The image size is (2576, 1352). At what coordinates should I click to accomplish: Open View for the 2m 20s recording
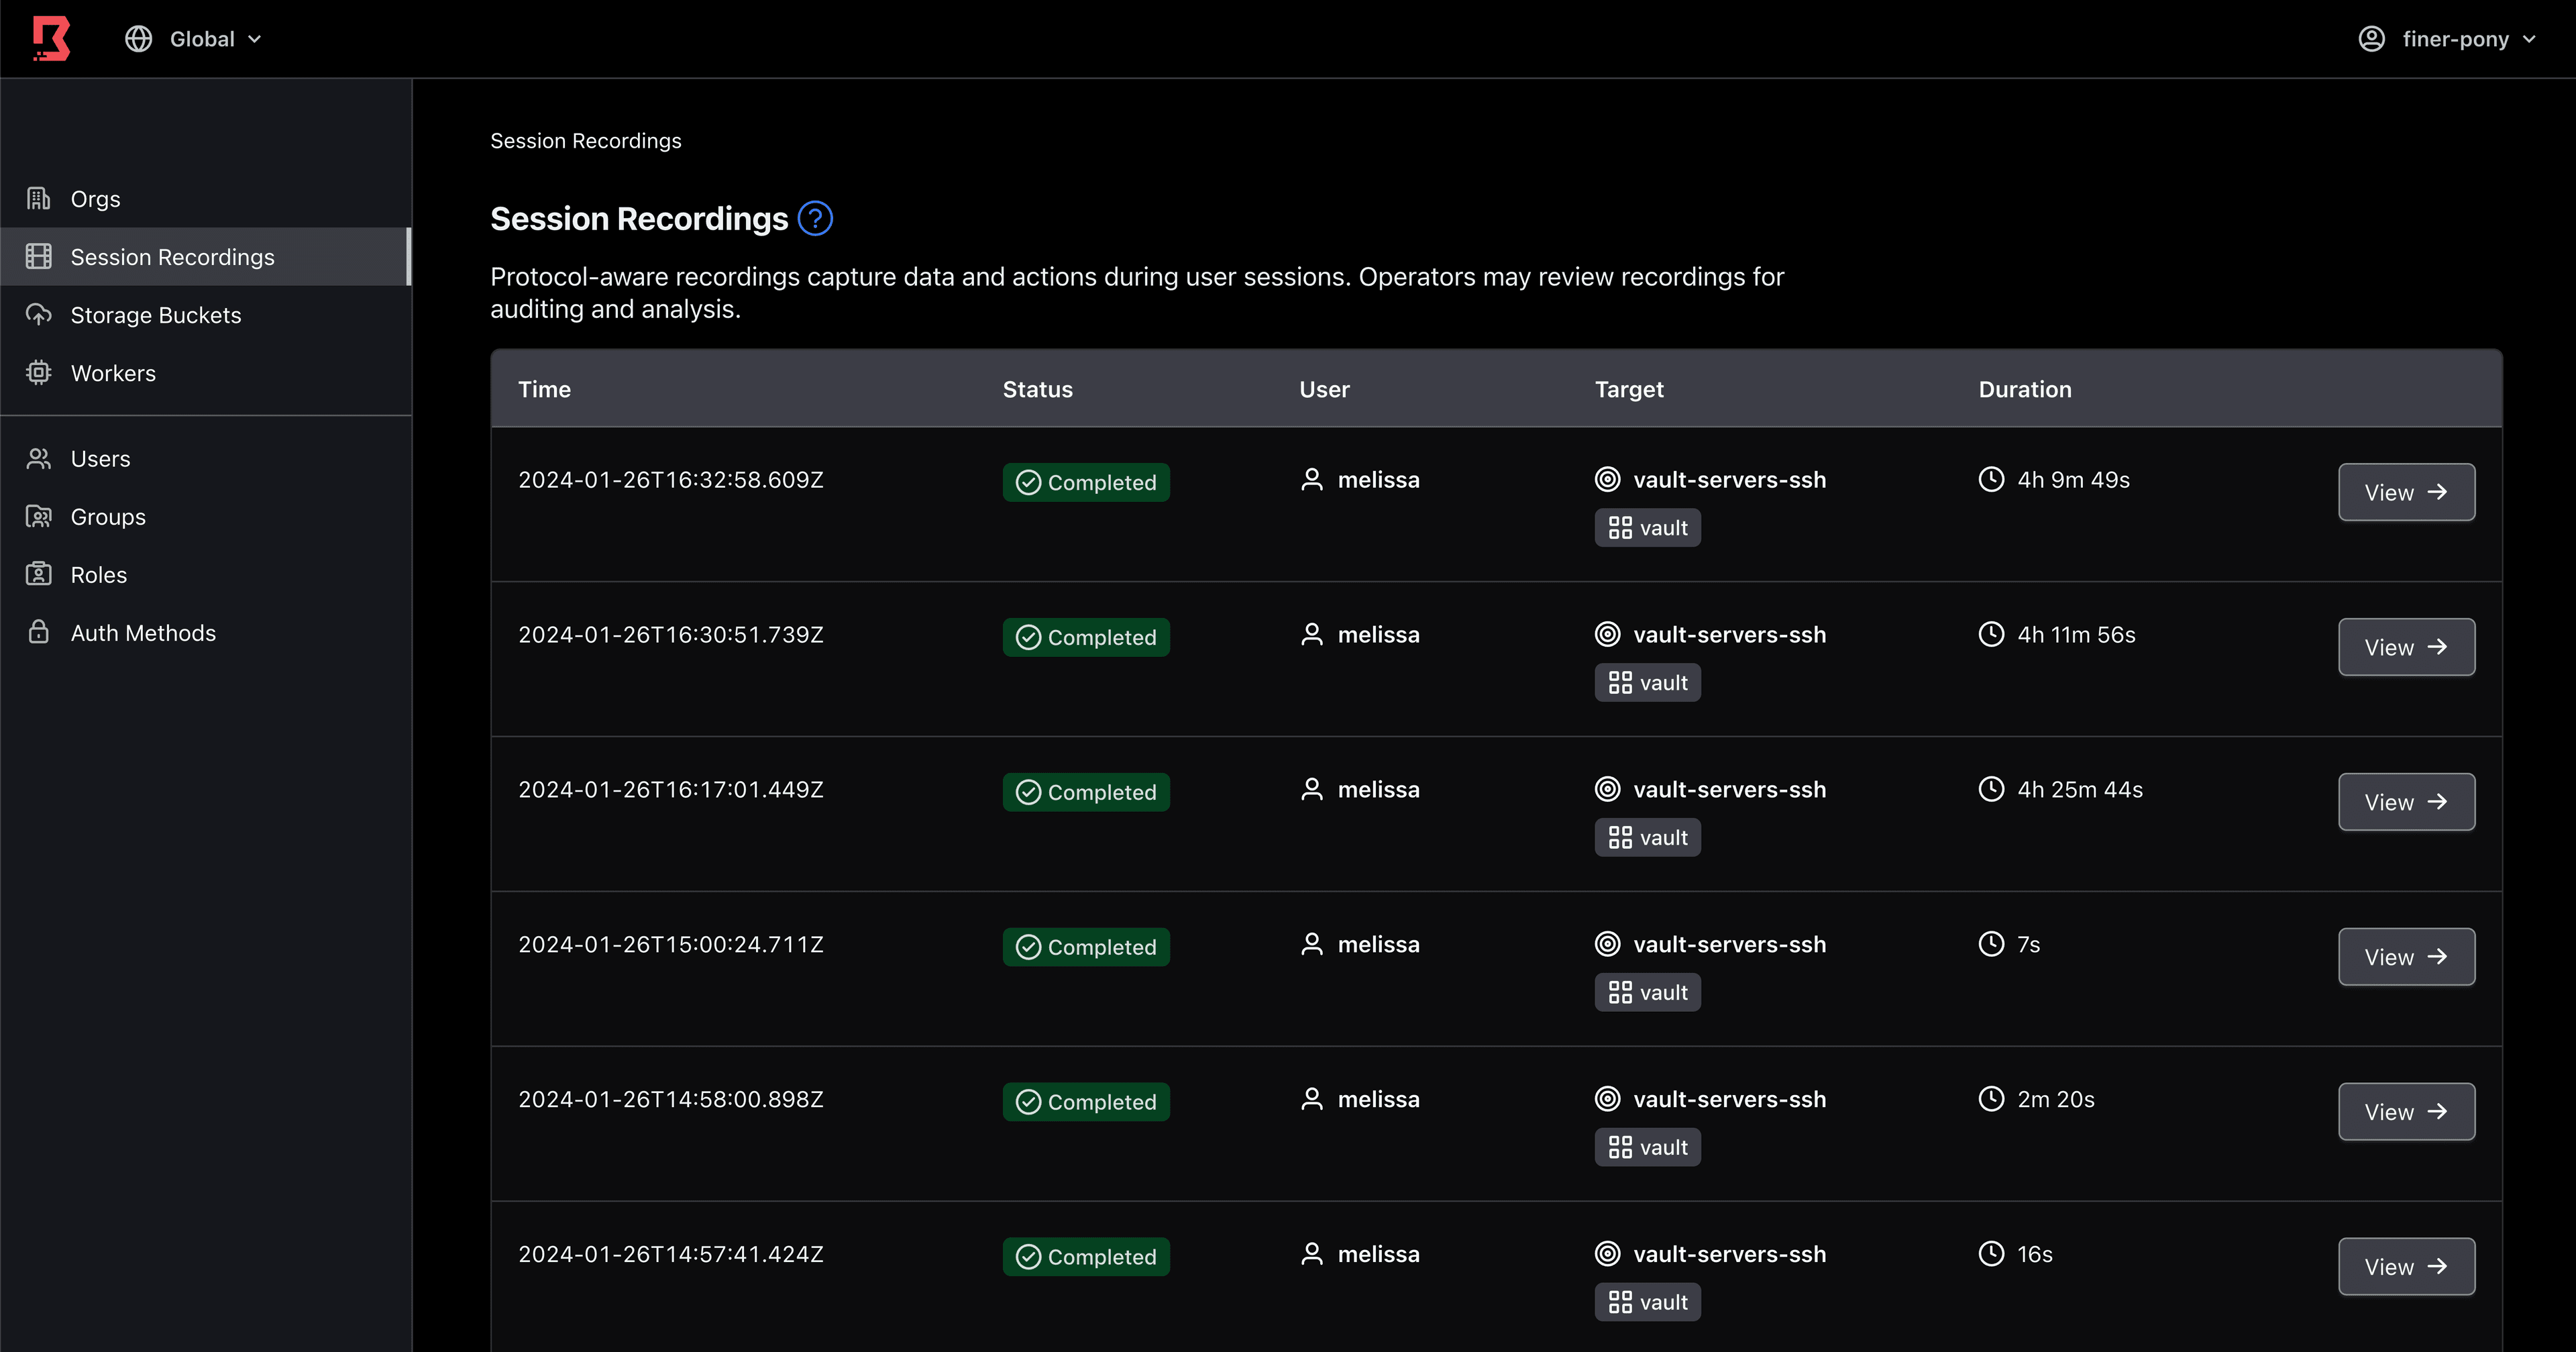pyautogui.click(x=2405, y=1112)
